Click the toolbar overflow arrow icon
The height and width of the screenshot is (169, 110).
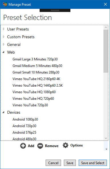[107, 149]
